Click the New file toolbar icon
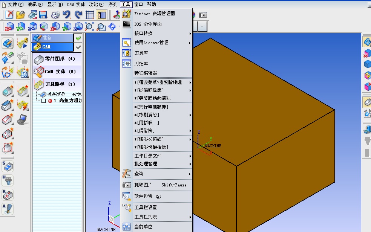371x232 pixels. [x=9, y=15]
